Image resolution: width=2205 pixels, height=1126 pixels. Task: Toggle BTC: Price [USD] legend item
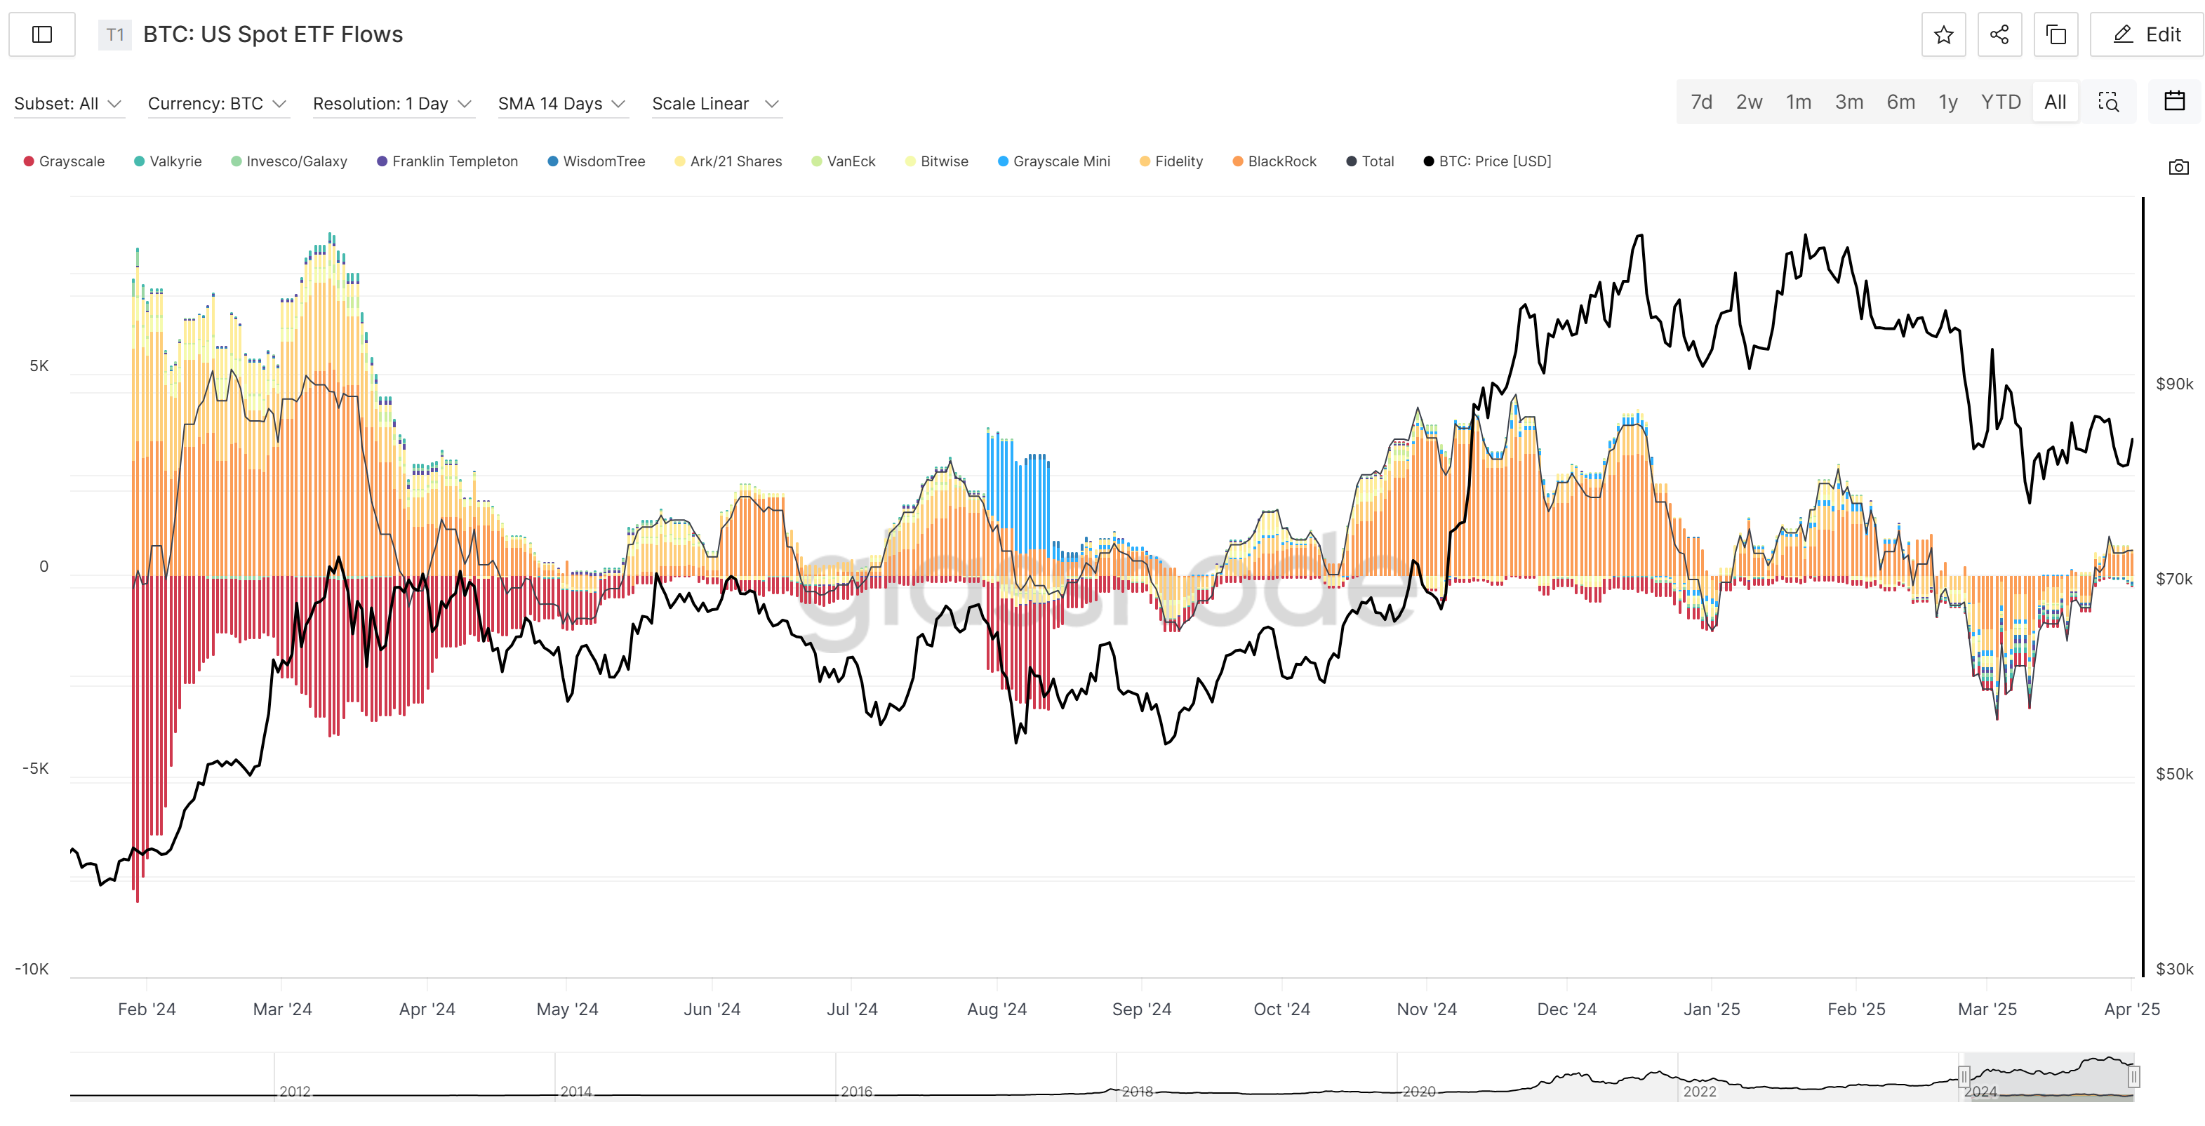coord(1487,161)
